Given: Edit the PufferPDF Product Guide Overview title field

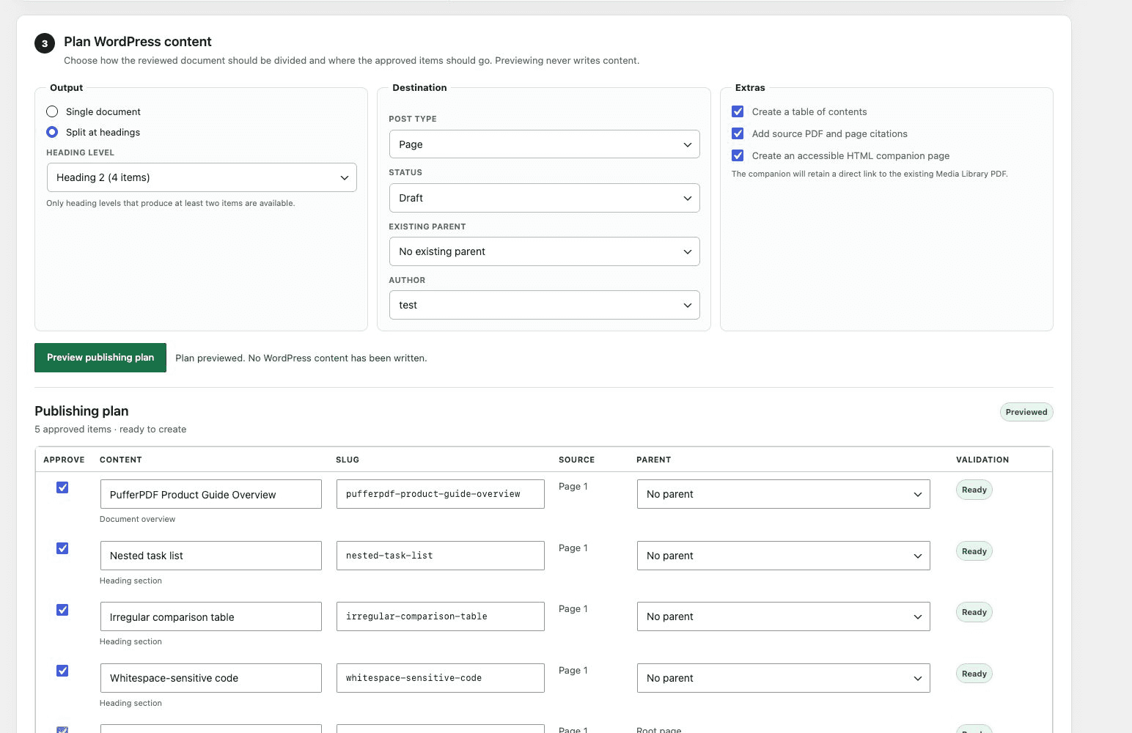Looking at the screenshot, I should click(210, 494).
